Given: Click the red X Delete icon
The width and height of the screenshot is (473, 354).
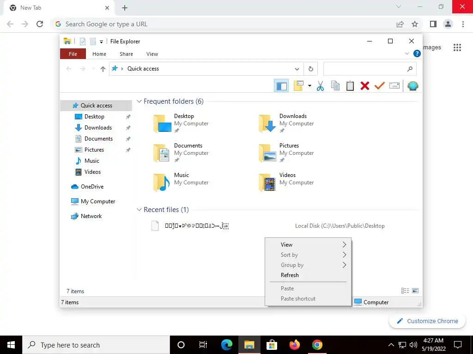Looking at the screenshot, I should [365, 86].
